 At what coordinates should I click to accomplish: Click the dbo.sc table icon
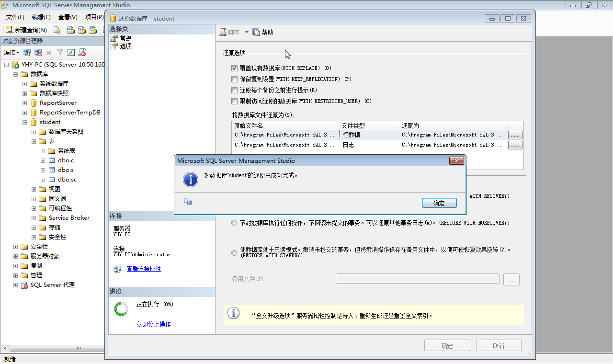[52, 180]
